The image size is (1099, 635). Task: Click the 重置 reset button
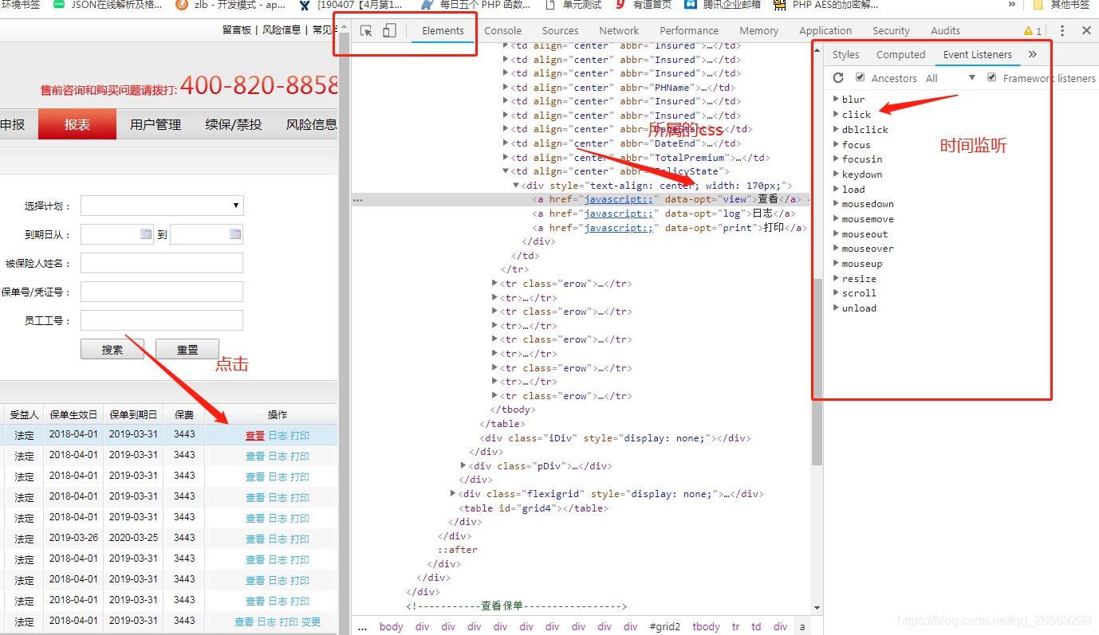[x=187, y=349]
